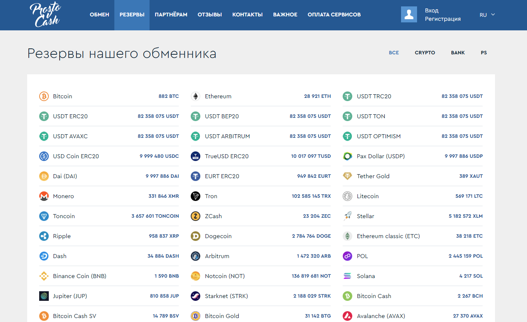Click the Ripple icon
This screenshot has height=322, width=527.
point(44,236)
